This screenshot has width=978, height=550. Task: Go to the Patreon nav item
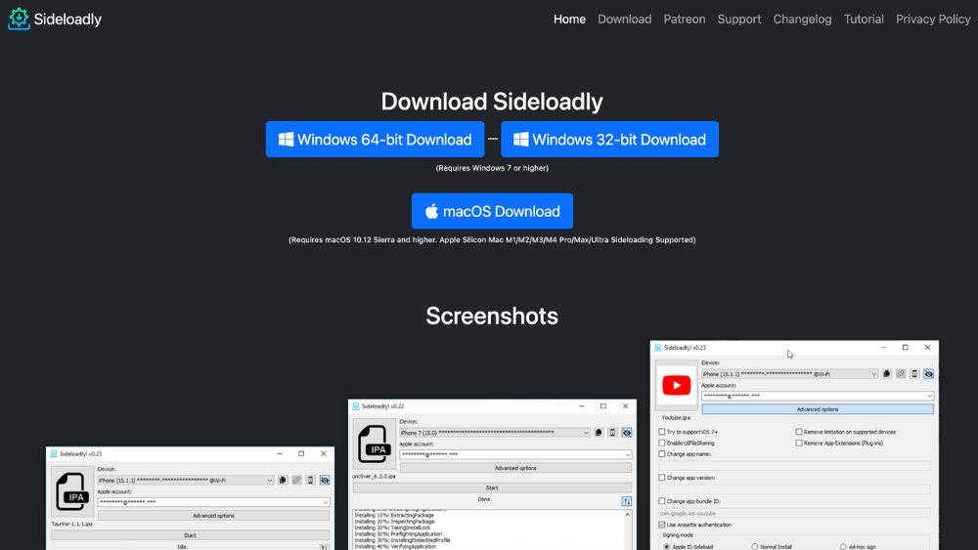(685, 20)
